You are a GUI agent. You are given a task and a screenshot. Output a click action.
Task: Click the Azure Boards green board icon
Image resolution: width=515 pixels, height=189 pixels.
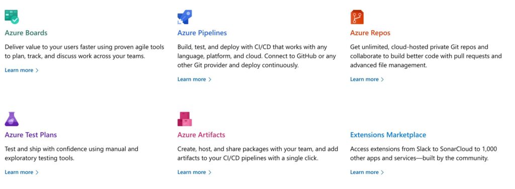tap(12, 17)
